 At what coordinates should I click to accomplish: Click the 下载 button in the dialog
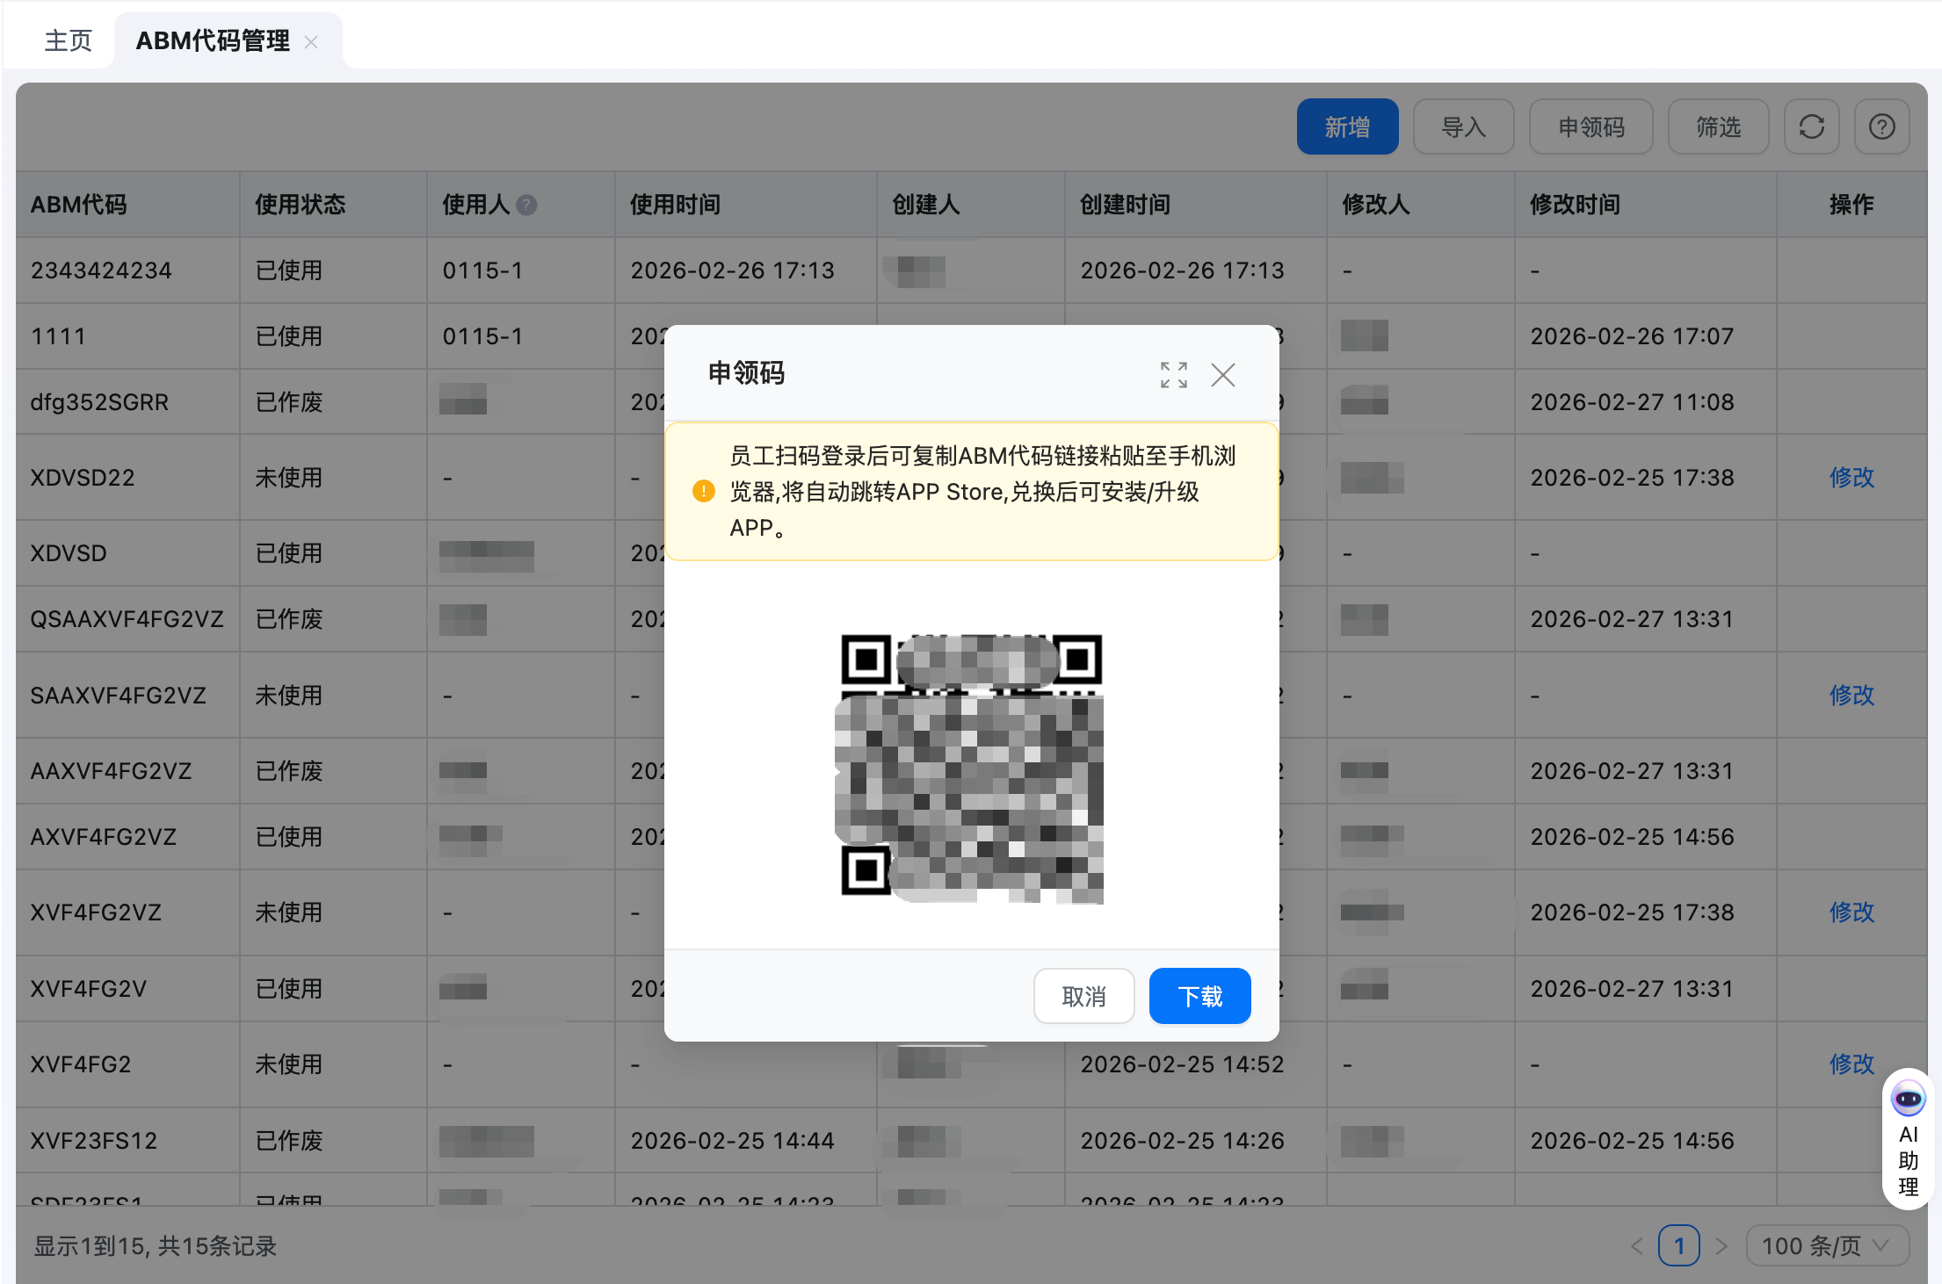(1199, 996)
